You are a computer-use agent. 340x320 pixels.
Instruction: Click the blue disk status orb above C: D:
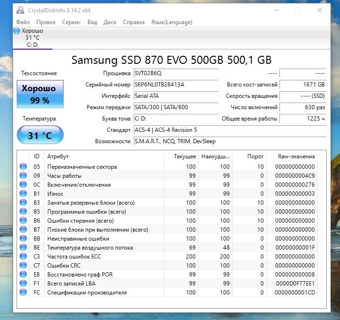click(x=17, y=31)
